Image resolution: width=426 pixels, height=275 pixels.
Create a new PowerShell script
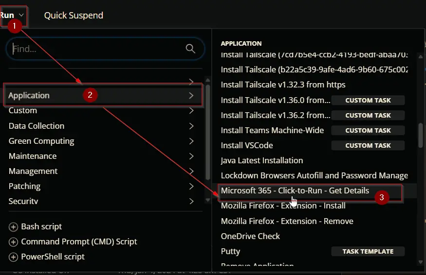[x=53, y=257]
